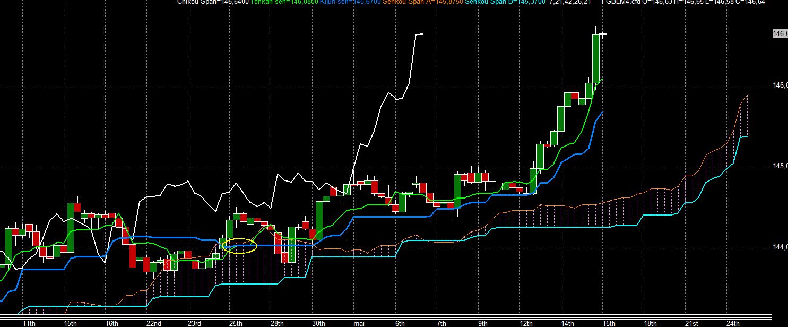
Task: Click the 14th date axis label
Action: (568, 323)
